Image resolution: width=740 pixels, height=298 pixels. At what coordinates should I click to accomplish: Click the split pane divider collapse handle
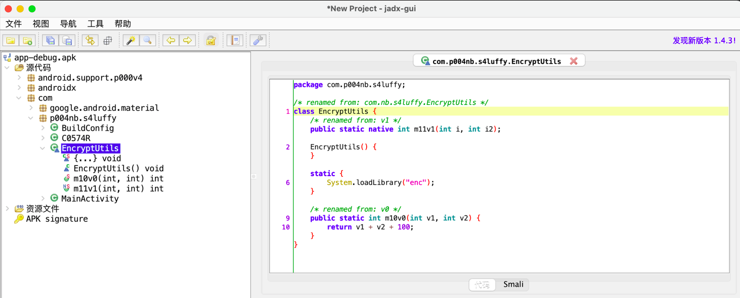254,176
